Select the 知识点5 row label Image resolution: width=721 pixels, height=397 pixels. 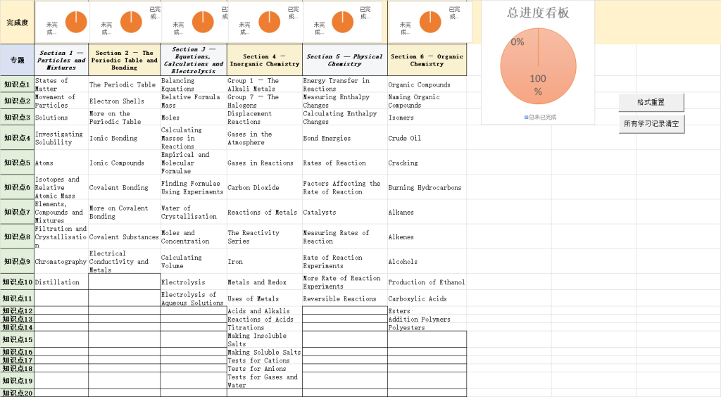click(17, 163)
